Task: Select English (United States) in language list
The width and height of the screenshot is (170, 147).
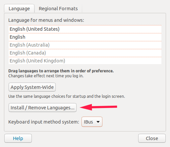Action: tap(85, 29)
